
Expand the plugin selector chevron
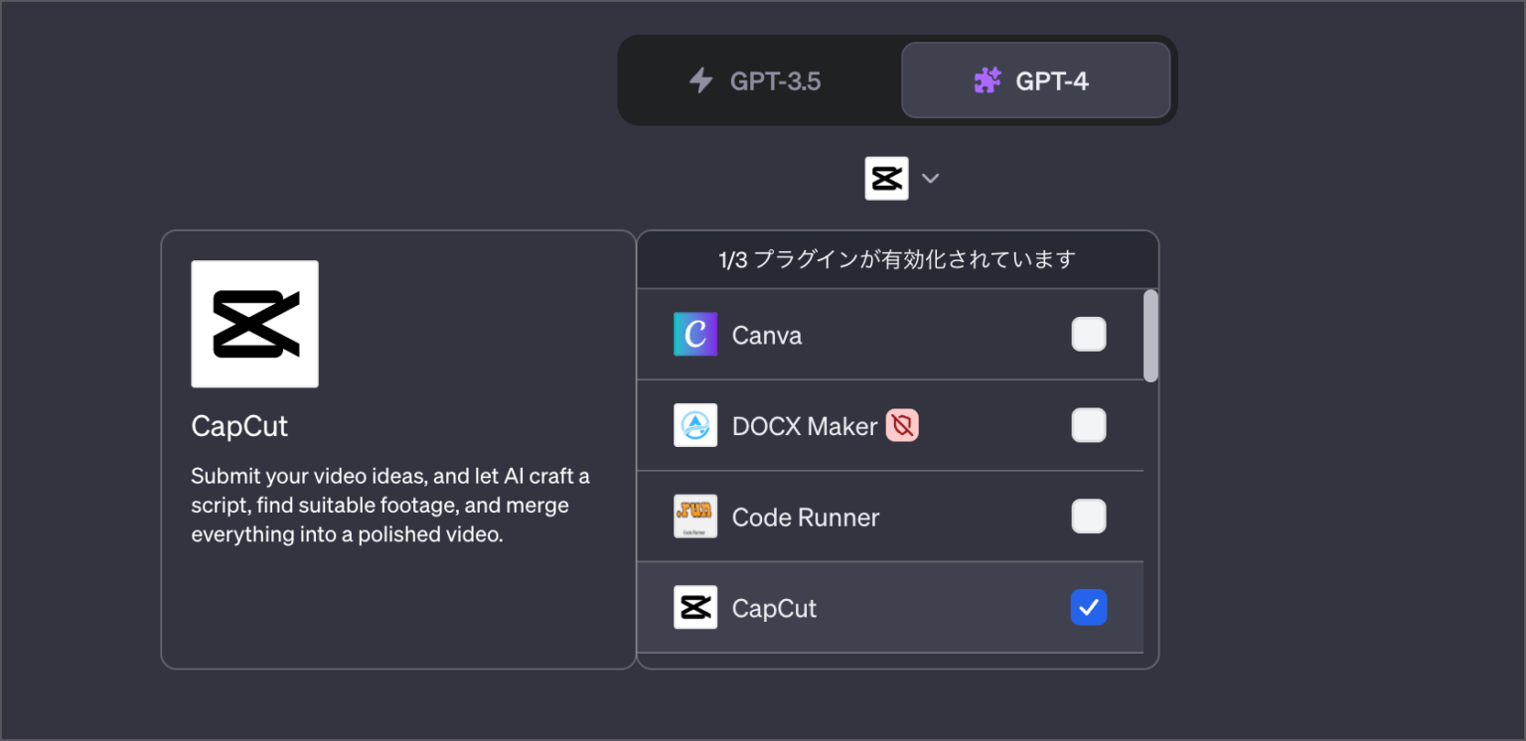pos(930,178)
